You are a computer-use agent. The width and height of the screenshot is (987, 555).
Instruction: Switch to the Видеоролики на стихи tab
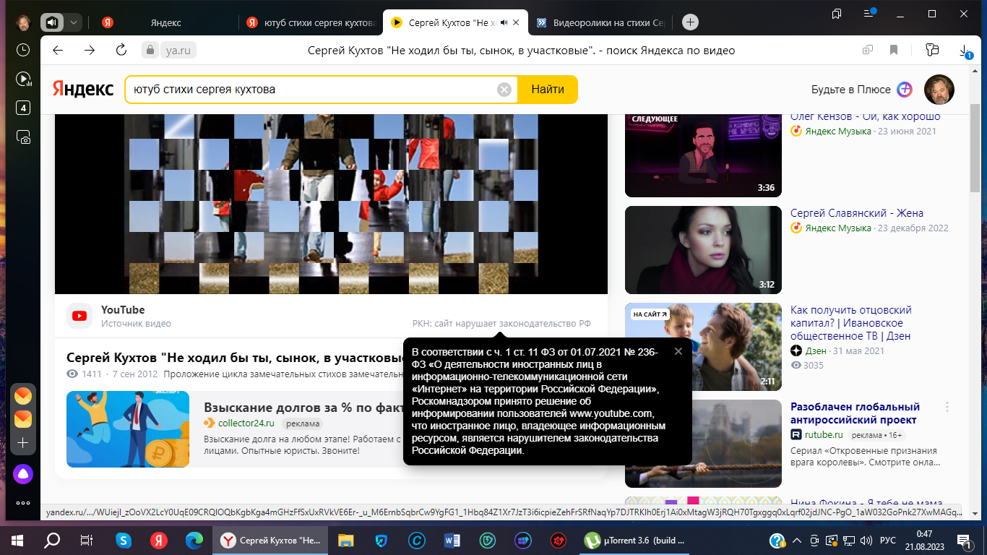[600, 22]
